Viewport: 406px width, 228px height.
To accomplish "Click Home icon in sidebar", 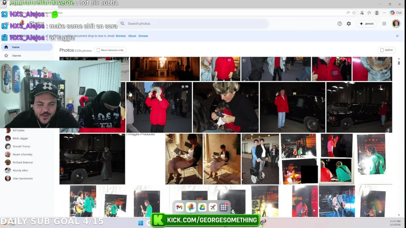I will click(x=6, y=47).
